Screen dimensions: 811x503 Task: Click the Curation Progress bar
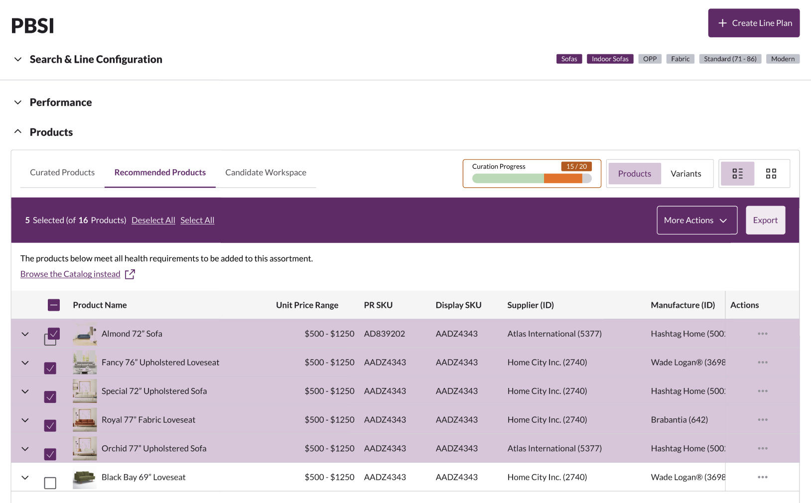[x=532, y=178]
